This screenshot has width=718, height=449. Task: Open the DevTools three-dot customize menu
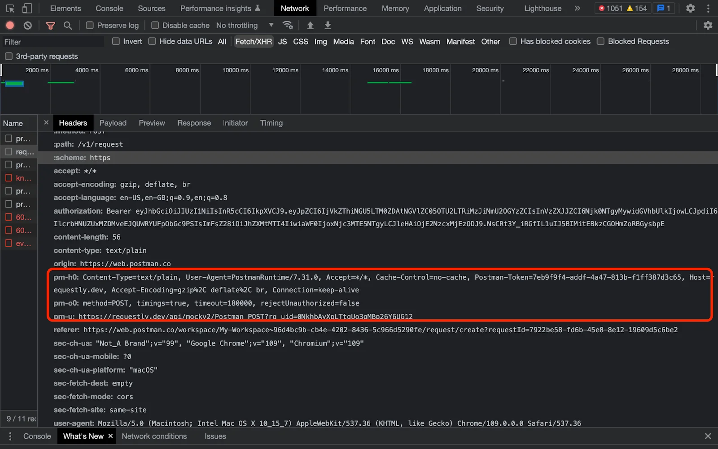pos(708,8)
